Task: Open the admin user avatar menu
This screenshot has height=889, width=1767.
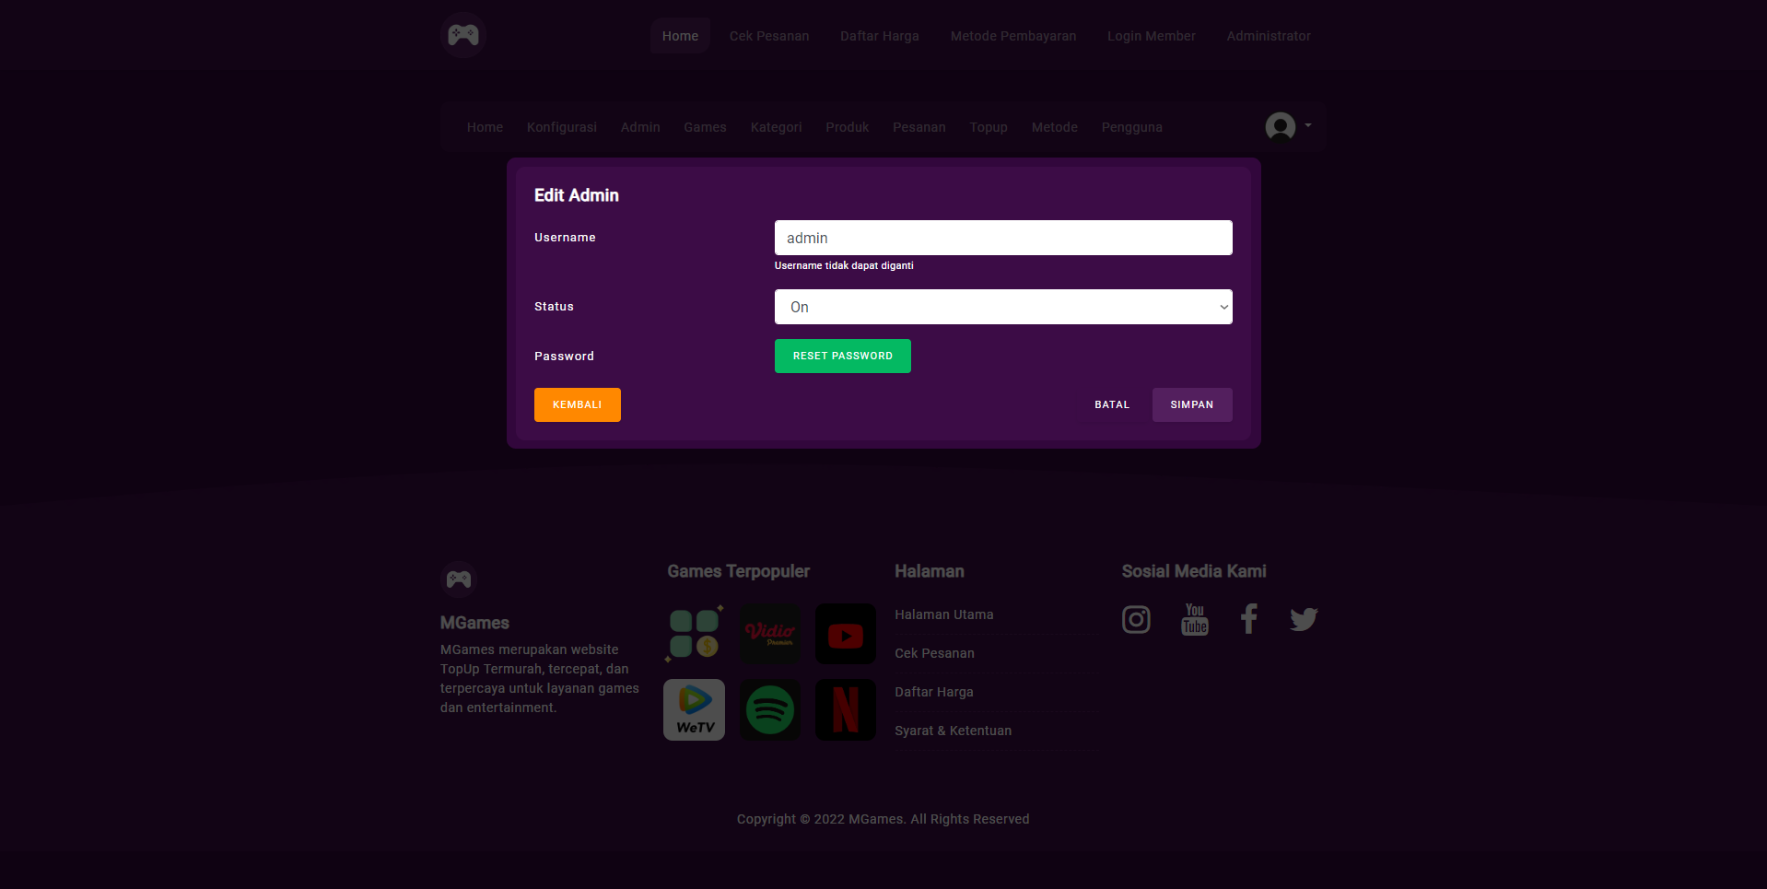Action: coord(1280,126)
